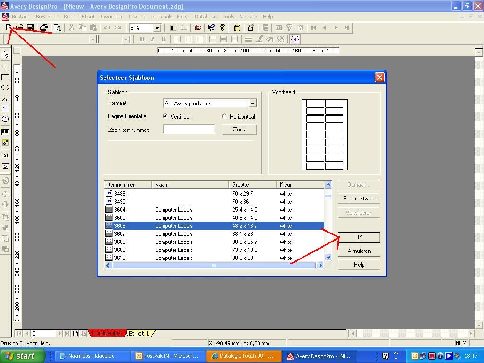
Task: Select the Rectangle drawing tool
Action: pyautogui.click(x=6, y=77)
